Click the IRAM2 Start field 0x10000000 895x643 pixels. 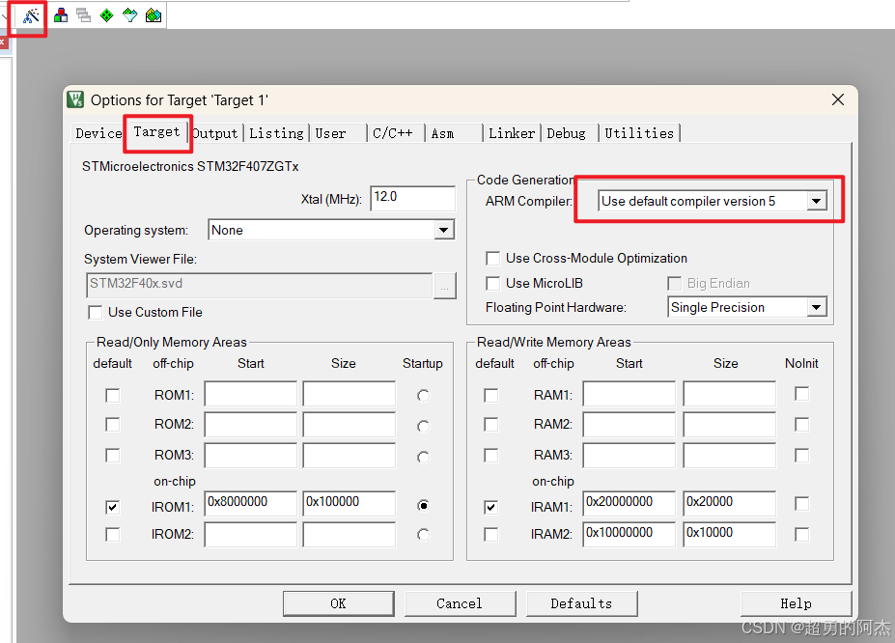point(629,534)
